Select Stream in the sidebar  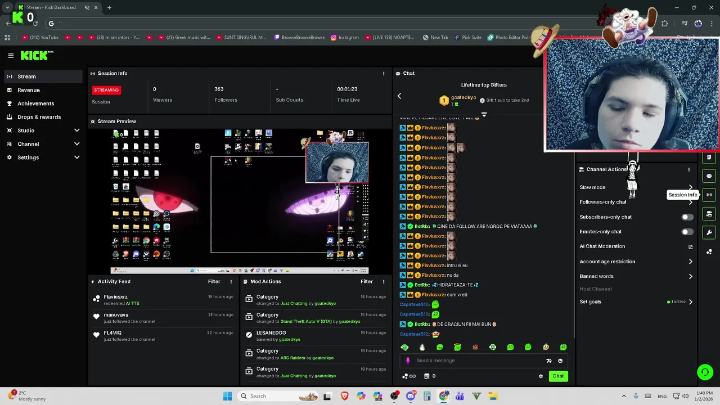tap(43, 76)
